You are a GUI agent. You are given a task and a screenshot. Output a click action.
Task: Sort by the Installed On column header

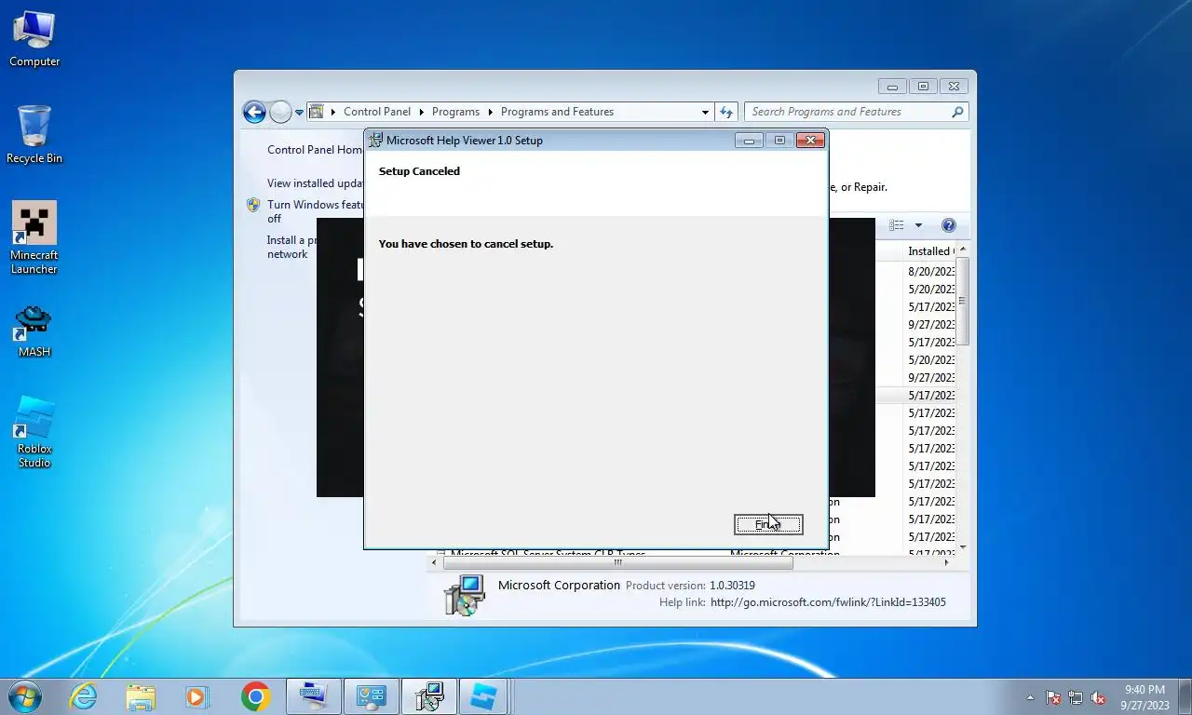coord(929,251)
